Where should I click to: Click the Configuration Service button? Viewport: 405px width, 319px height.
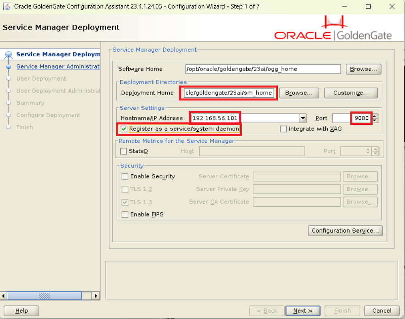pos(345,231)
